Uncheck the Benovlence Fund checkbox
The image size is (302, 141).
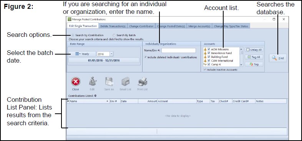point(209,53)
